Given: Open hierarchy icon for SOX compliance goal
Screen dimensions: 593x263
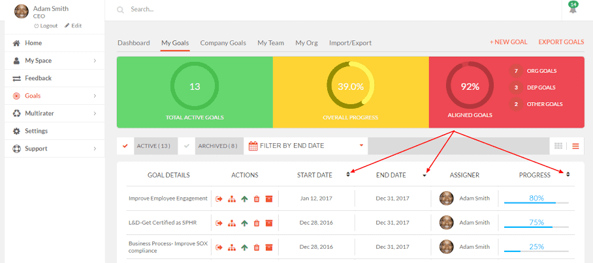Looking at the screenshot, I should (x=231, y=247).
